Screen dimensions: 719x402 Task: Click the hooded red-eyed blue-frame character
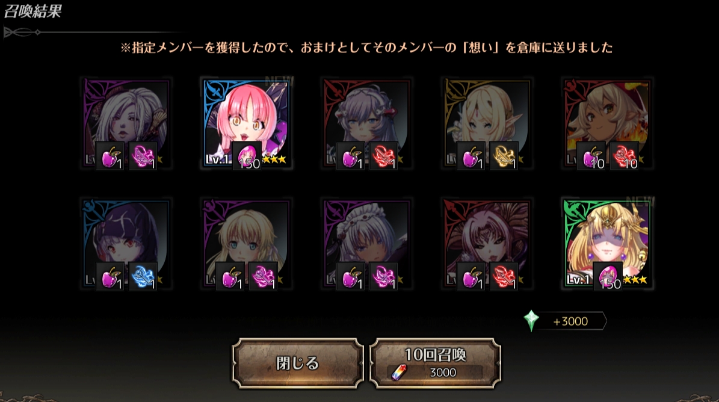point(126,244)
